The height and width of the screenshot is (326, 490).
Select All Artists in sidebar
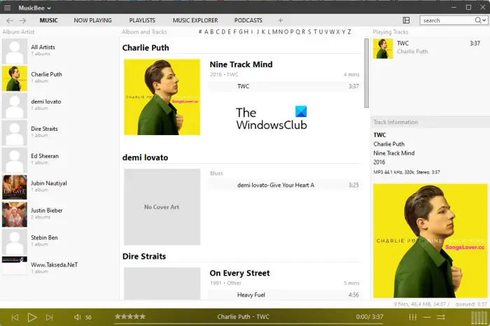(59, 51)
